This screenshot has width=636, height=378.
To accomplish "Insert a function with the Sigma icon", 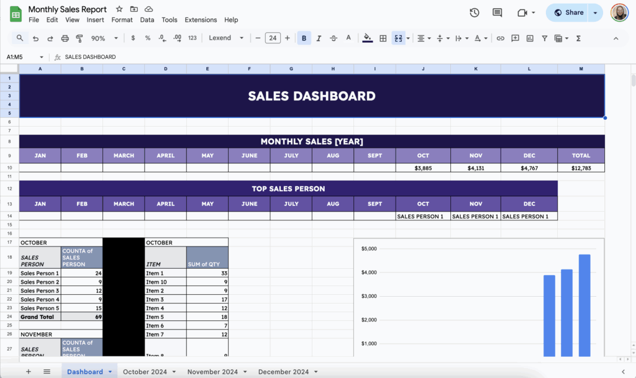I will (578, 38).
